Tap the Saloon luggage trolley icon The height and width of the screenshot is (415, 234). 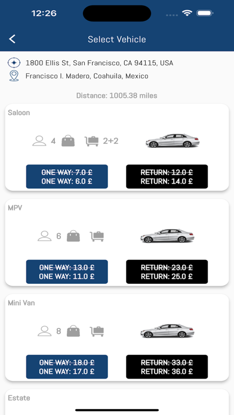pyautogui.click(x=92, y=141)
